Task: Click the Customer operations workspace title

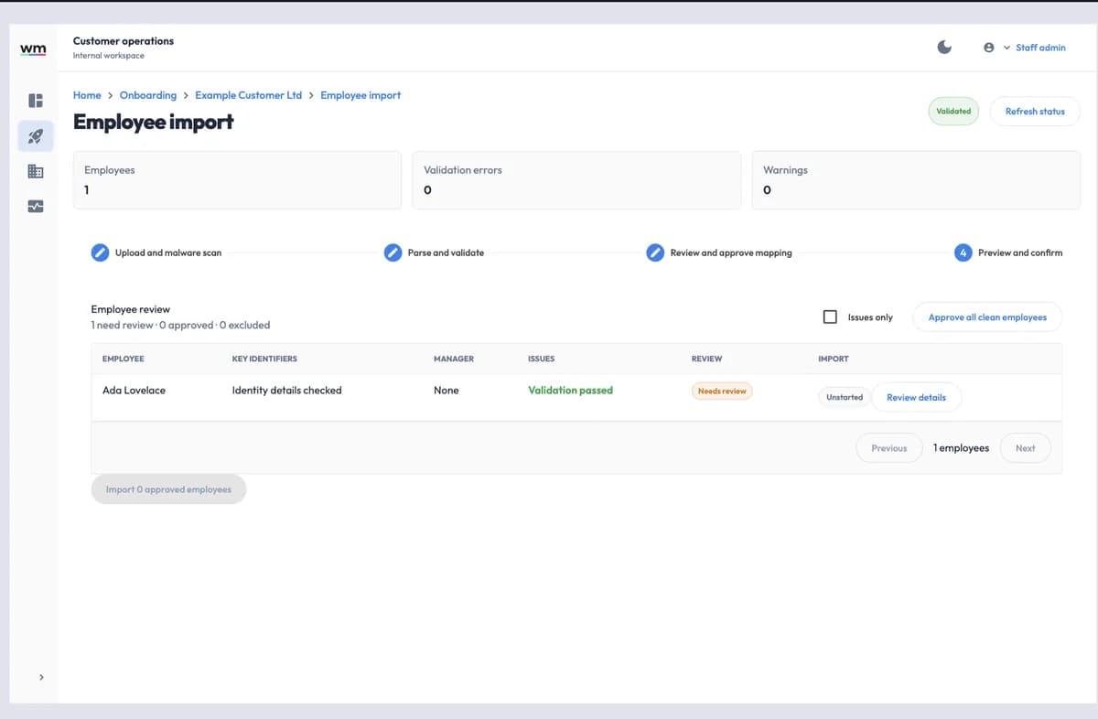Action: (x=123, y=40)
